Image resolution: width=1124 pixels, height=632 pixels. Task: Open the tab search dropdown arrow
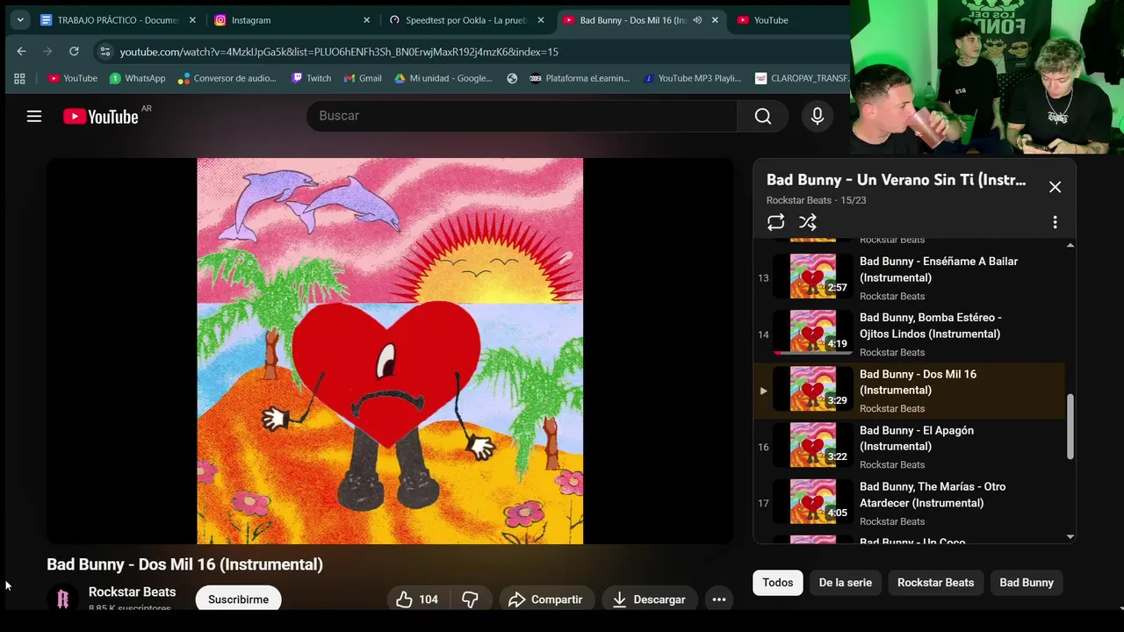(x=19, y=19)
